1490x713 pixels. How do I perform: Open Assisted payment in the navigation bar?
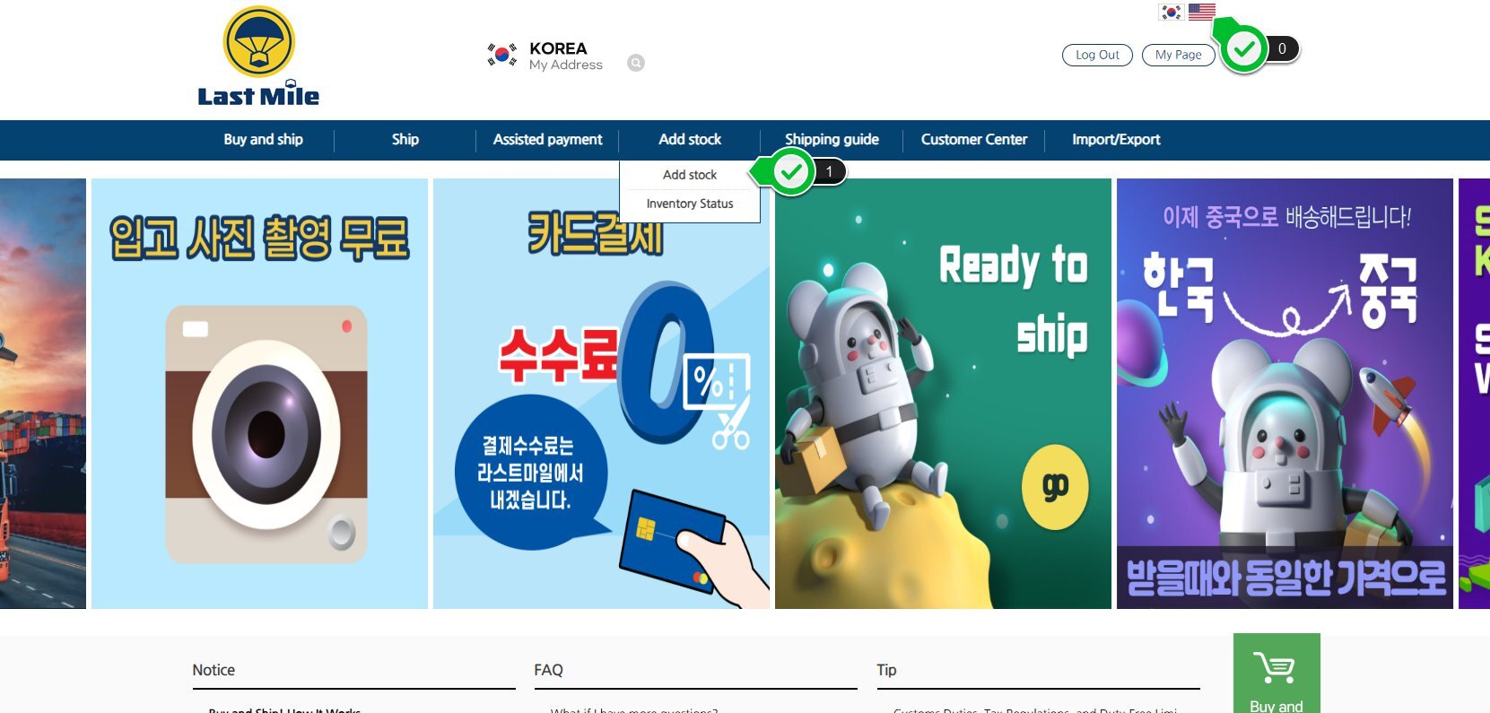pyautogui.click(x=548, y=140)
